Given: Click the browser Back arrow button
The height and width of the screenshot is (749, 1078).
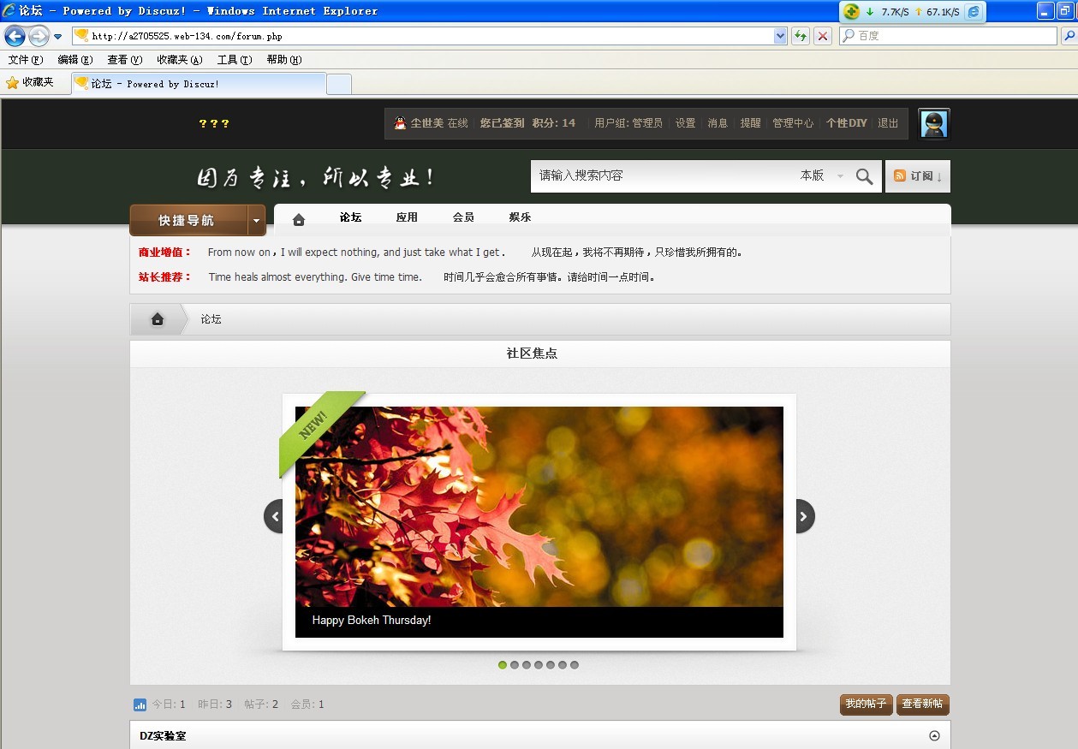Looking at the screenshot, I should pyautogui.click(x=15, y=36).
